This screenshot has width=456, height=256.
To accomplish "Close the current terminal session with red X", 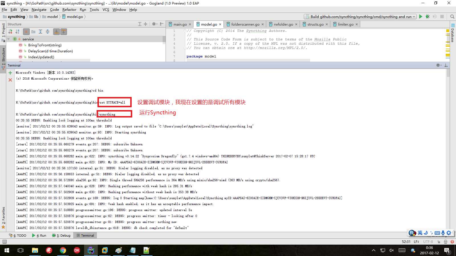I will (x=10, y=80).
